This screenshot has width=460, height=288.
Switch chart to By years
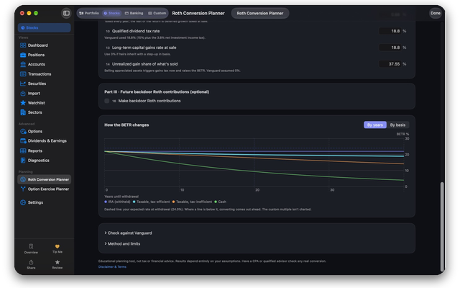[375, 125]
